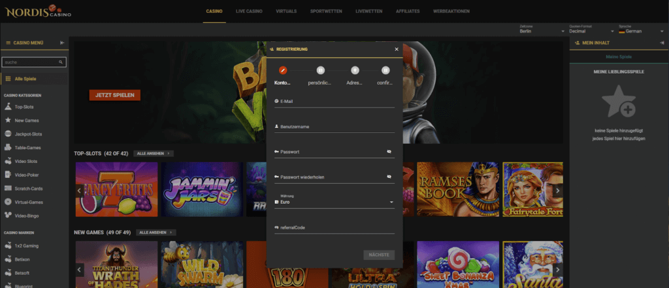The image size is (669, 288).
Task: Click the Konto step icon in registration
Action: (283, 70)
